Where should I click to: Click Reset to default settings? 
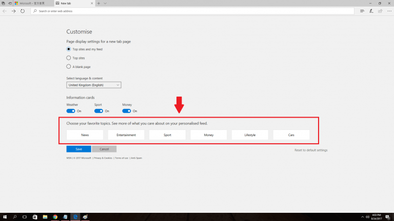pyautogui.click(x=311, y=150)
